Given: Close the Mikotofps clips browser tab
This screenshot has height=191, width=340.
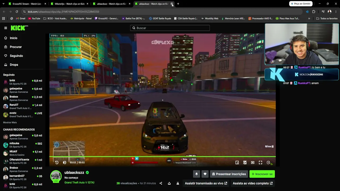Looking at the screenshot, I should coord(87,4).
